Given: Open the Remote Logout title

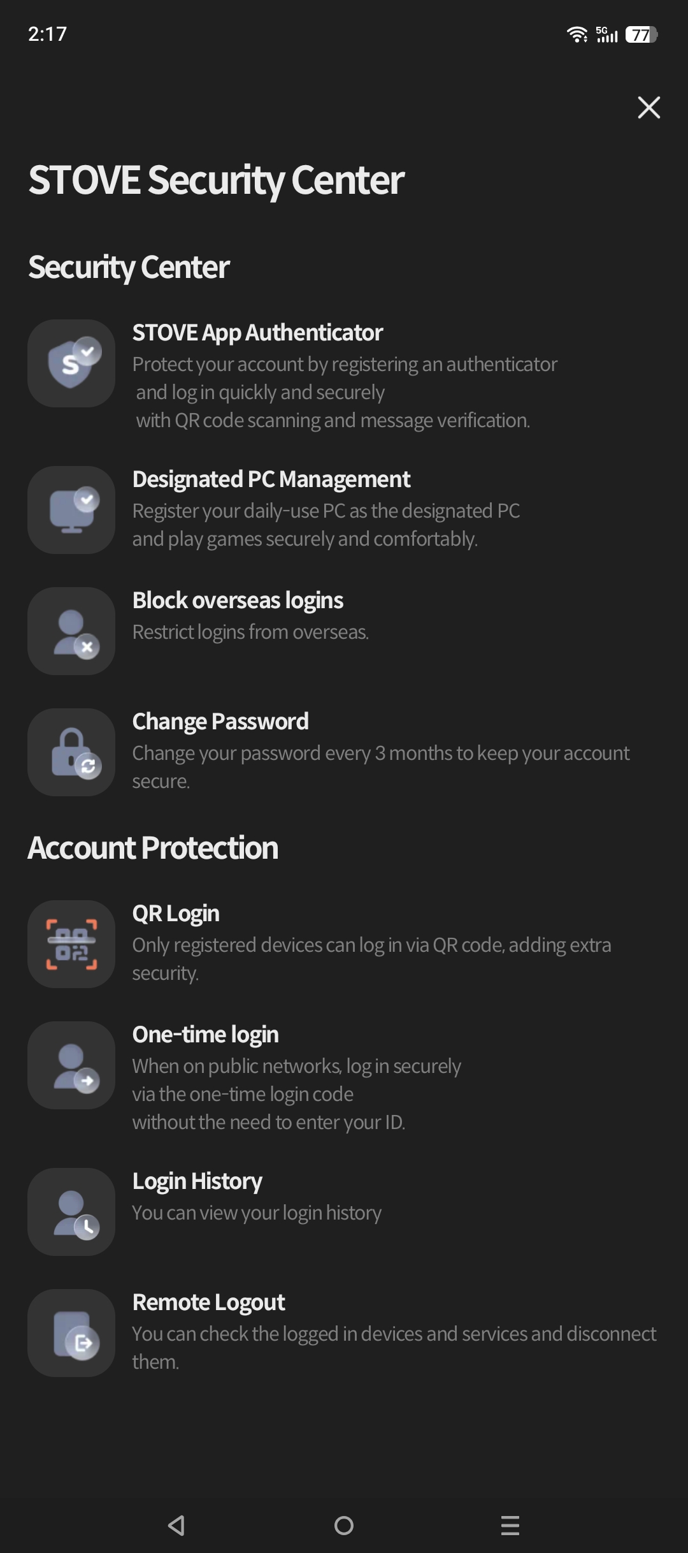Looking at the screenshot, I should (208, 1302).
